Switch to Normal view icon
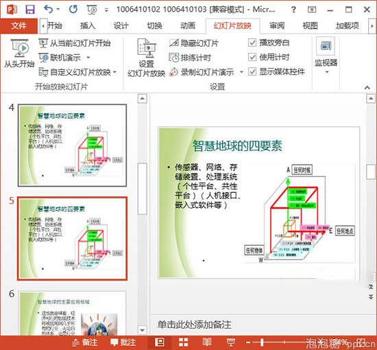Viewport: 377px width, 350px height. (160, 342)
